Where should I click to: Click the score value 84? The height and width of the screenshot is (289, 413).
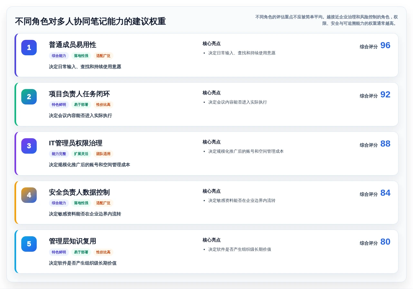[385, 193]
